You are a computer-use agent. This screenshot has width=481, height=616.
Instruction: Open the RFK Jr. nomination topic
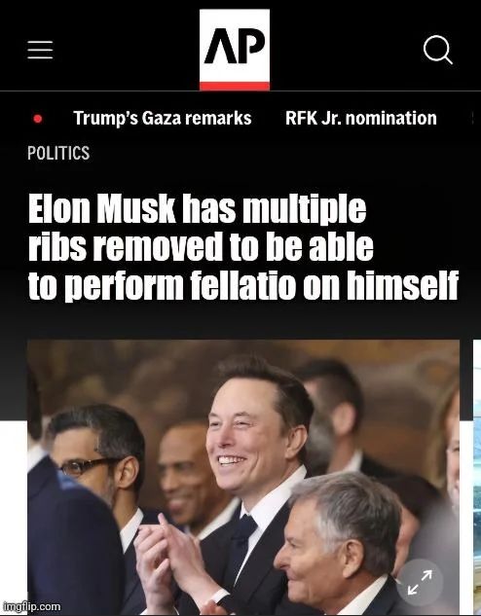click(x=360, y=118)
